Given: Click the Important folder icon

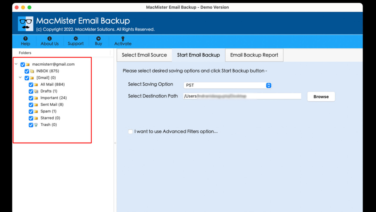Looking at the screenshot, I should (36, 98).
